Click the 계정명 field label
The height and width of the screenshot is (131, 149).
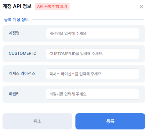(x=14, y=33)
